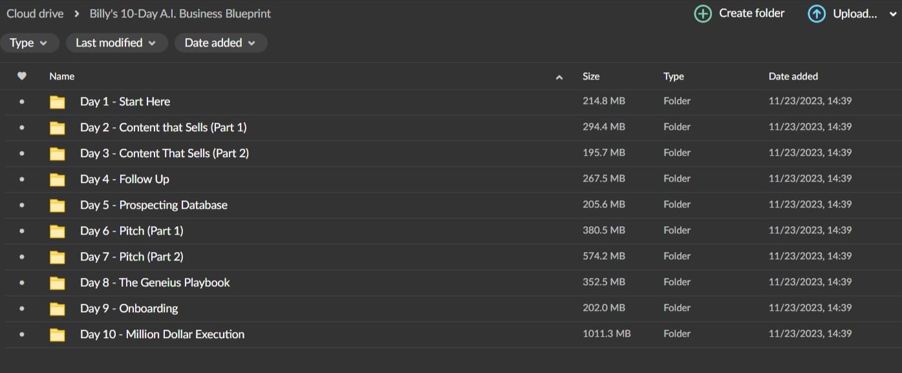
Task: Click the heart favorites column icon
Action: 22,76
